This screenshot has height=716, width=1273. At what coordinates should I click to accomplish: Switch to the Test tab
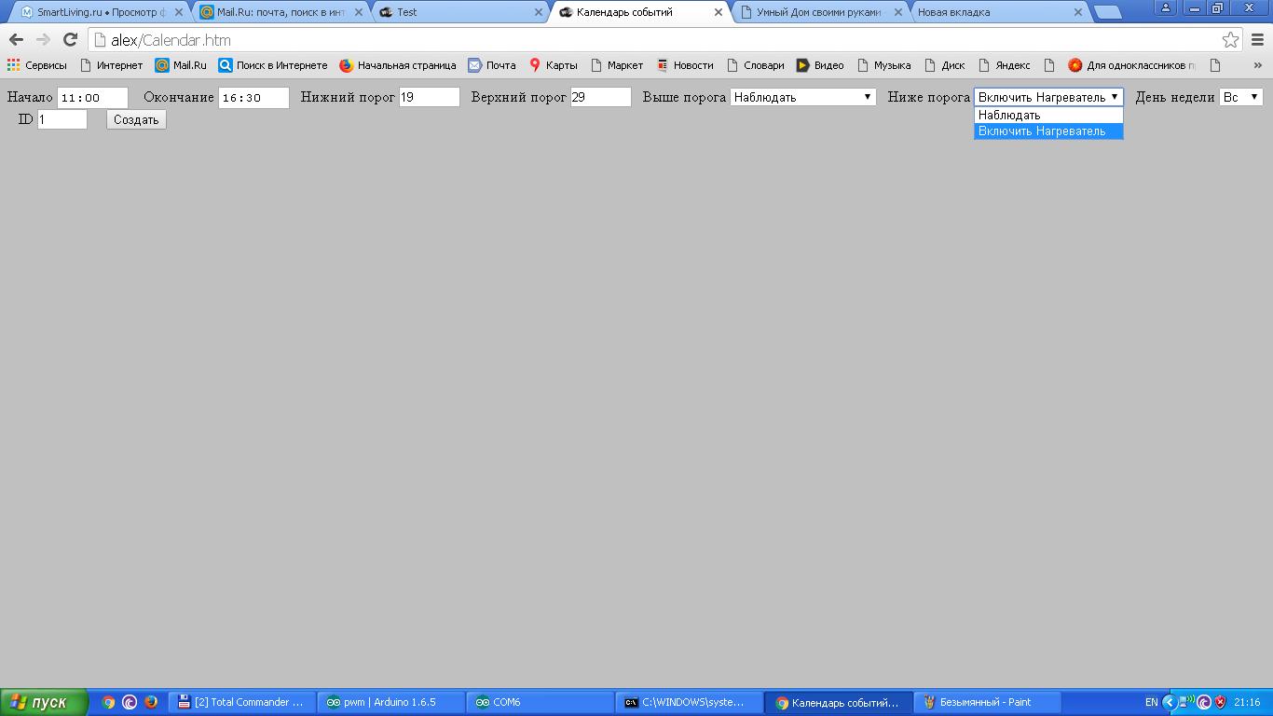click(x=459, y=12)
